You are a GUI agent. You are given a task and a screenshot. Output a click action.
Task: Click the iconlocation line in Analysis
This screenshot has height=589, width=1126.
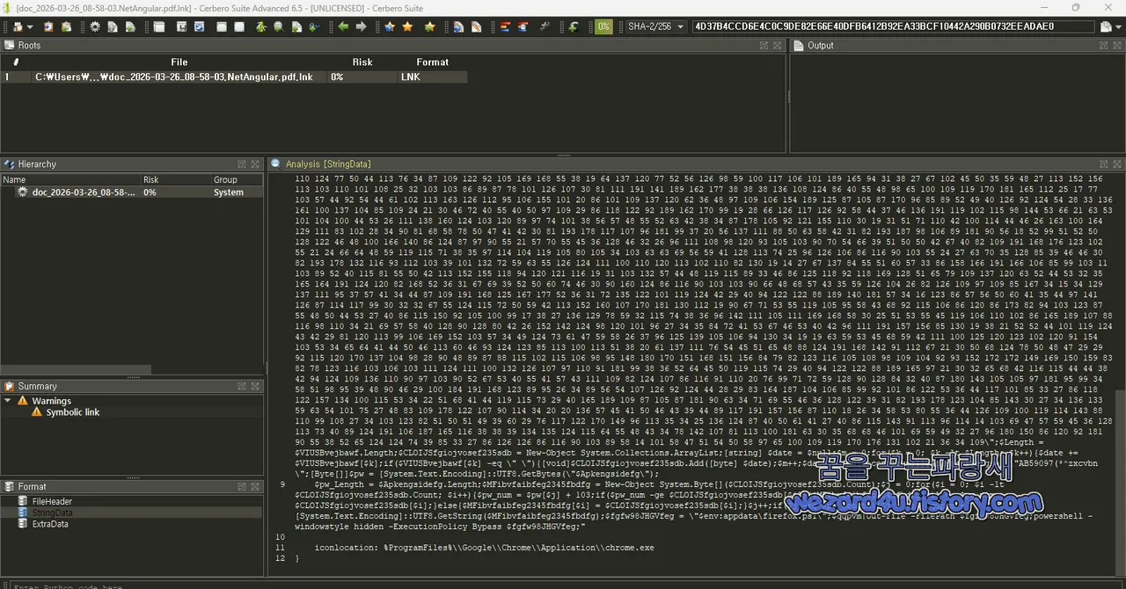484,548
